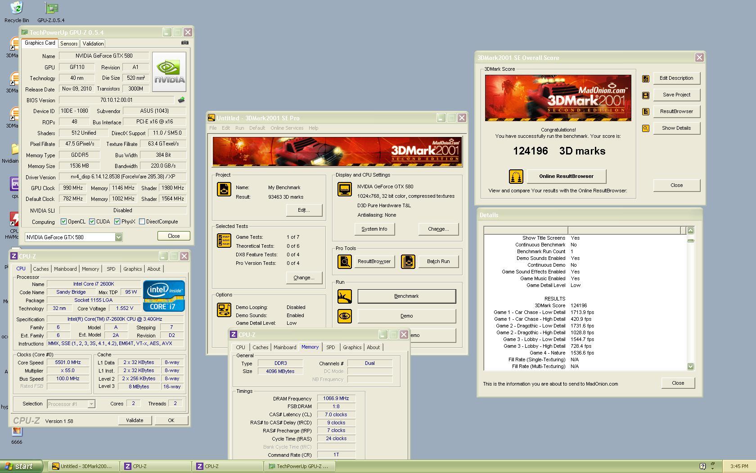Toggle the OpenCL checkbox in GPU-Z
756x473 pixels.
tap(64, 222)
